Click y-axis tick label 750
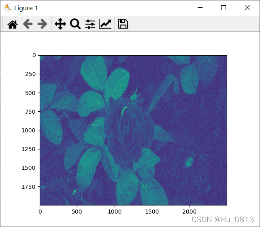The width and height of the screenshot is (260, 227). [30, 112]
